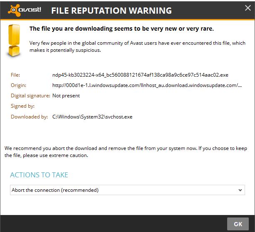Open the Actions to Take dropdown

pyautogui.click(x=127, y=190)
